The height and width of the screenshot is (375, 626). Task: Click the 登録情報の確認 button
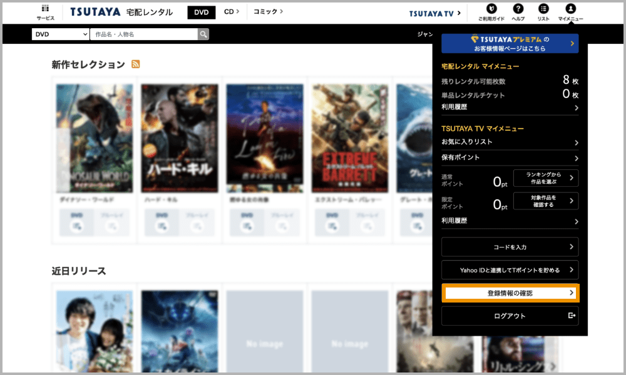pyautogui.click(x=510, y=292)
